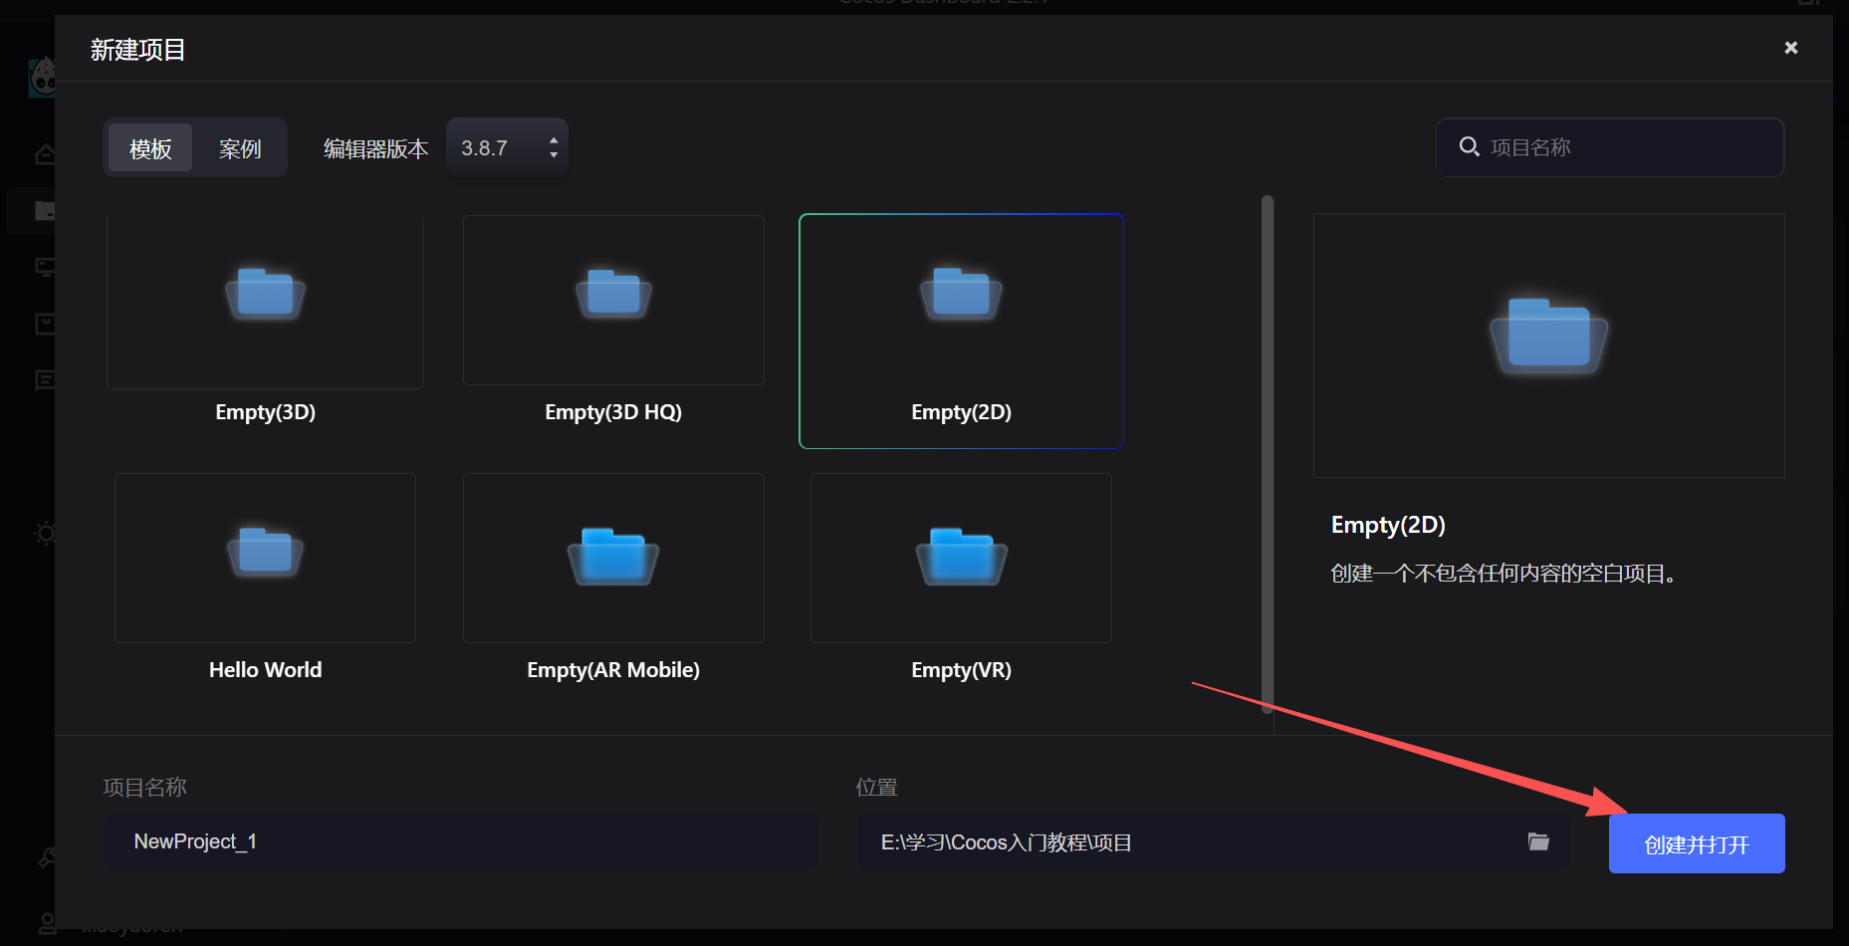
Task: Click the large Empty(2D) preview image
Action: [1548, 345]
